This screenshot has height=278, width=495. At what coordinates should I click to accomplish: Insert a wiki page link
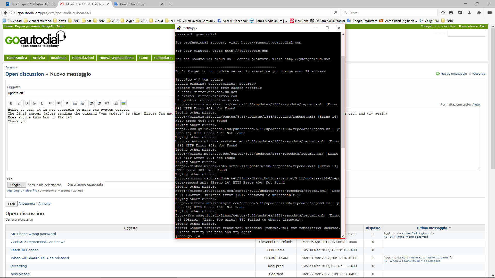pos(116,103)
